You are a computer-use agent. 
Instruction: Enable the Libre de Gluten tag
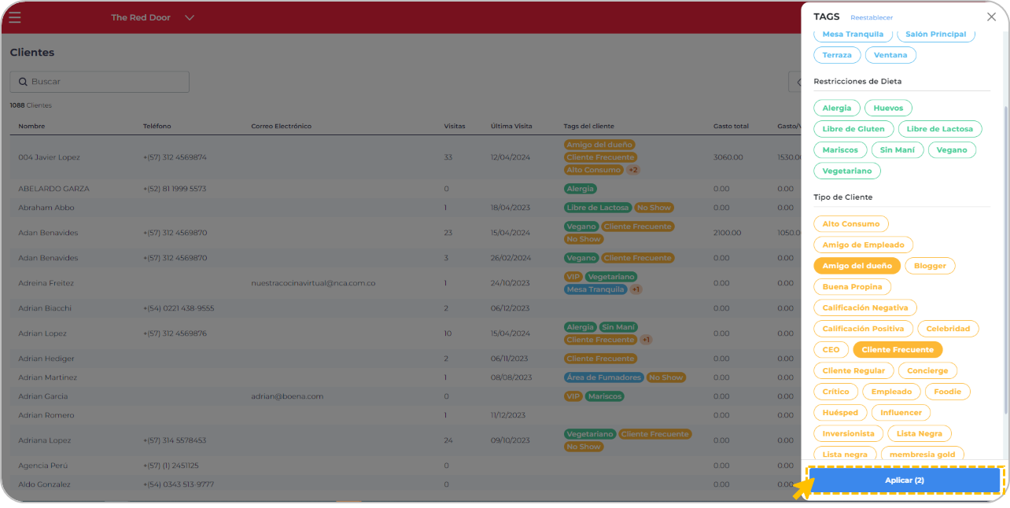click(x=853, y=129)
